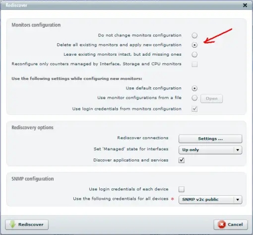Click 'Rediscover connections' label text

click(x=143, y=138)
